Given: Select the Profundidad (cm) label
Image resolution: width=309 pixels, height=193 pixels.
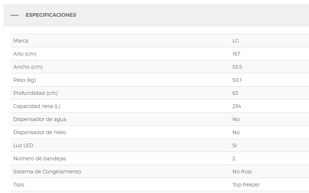Looking at the screenshot, I should [x=35, y=93].
